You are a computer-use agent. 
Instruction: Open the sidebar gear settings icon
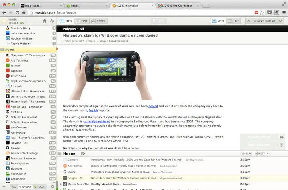52,186
